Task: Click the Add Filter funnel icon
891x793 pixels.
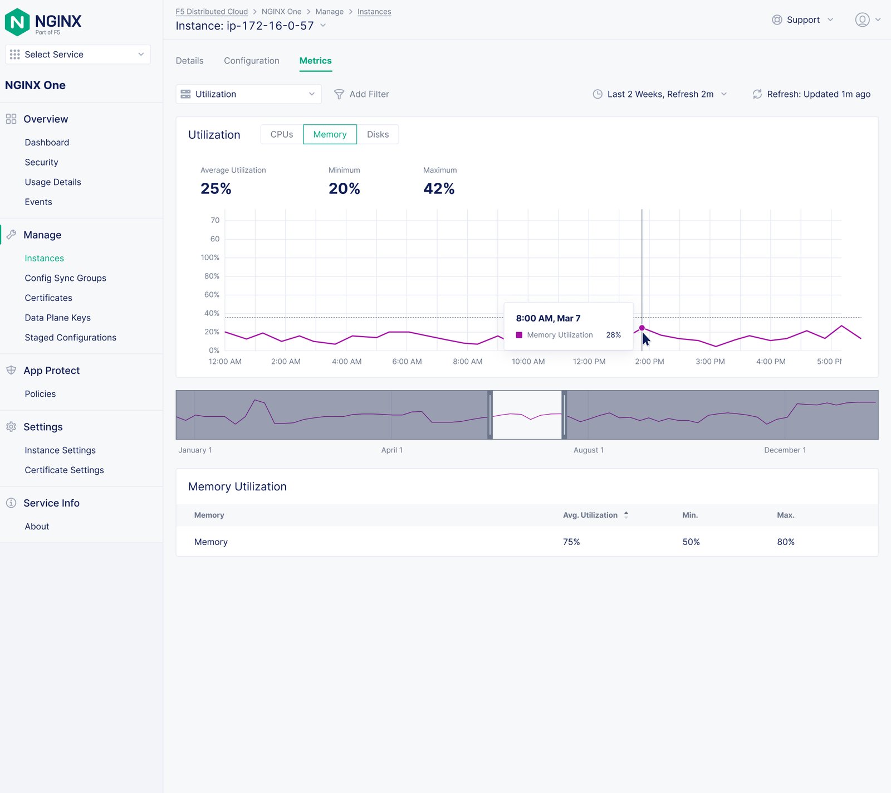Action: point(339,94)
